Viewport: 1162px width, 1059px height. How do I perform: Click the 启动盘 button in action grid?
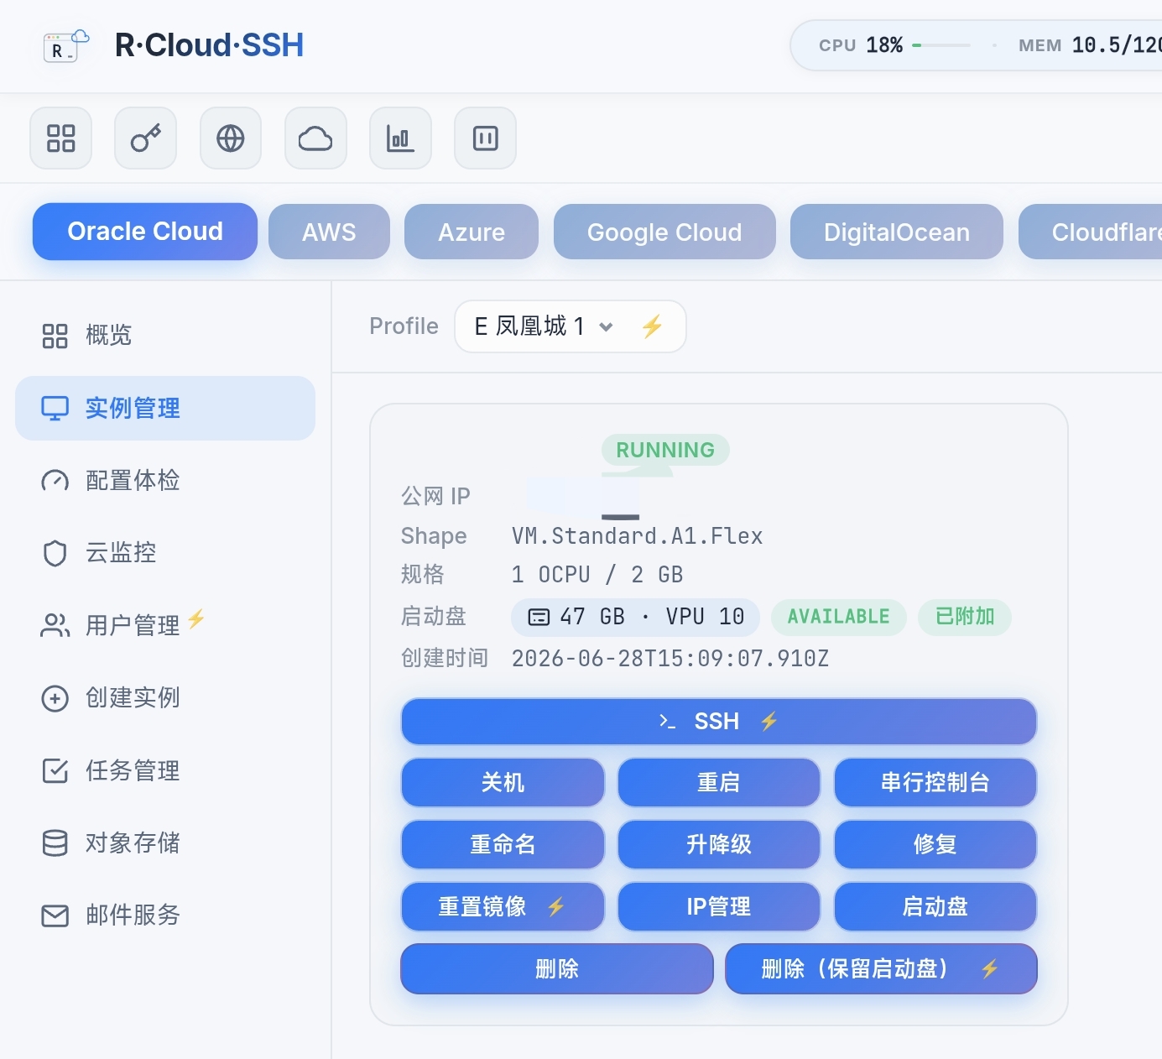pos(935,907)
